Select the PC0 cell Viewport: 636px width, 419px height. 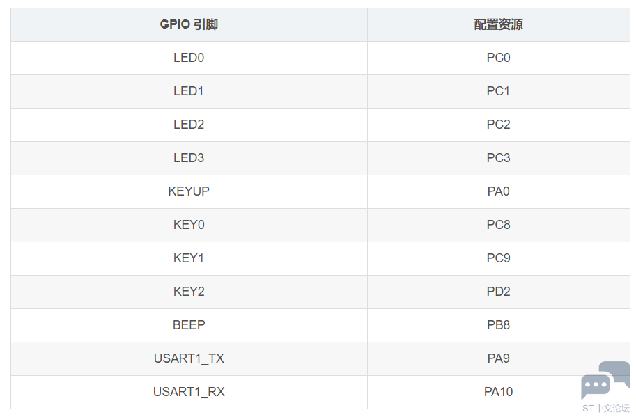(x=499, y=58)
